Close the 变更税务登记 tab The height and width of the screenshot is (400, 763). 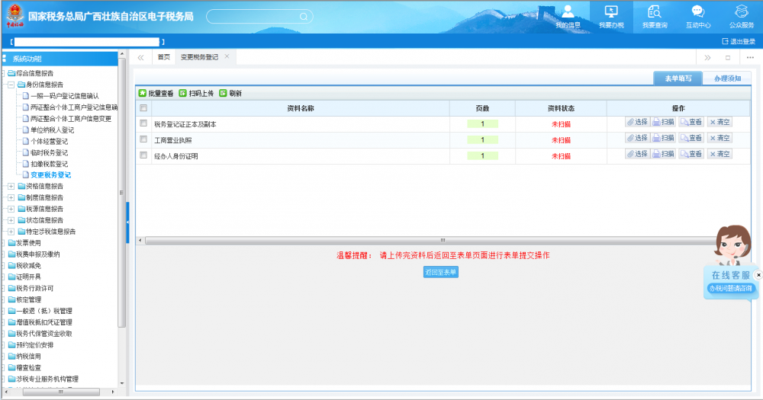(227, 56)
